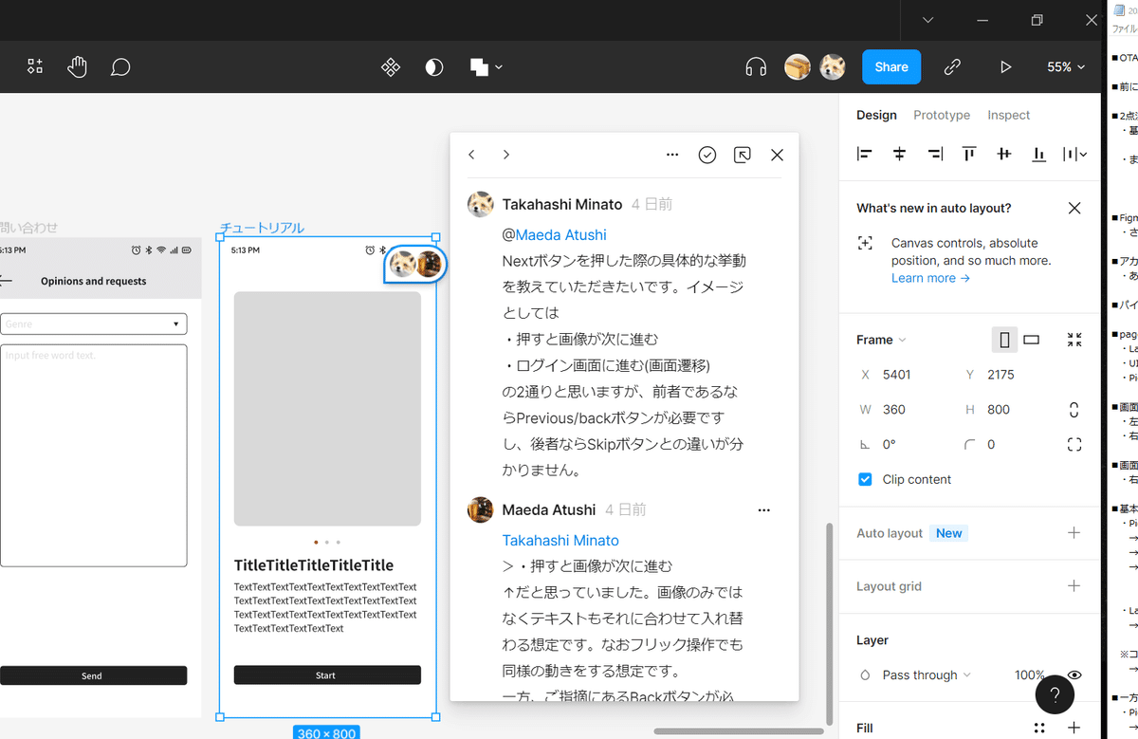Resolve the comment thread with checkmark icon

707,154
